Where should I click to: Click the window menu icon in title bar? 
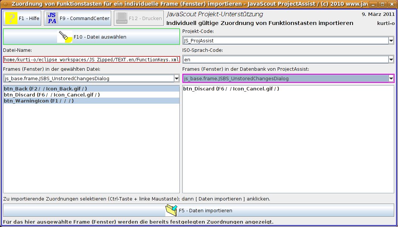[5, 4]
